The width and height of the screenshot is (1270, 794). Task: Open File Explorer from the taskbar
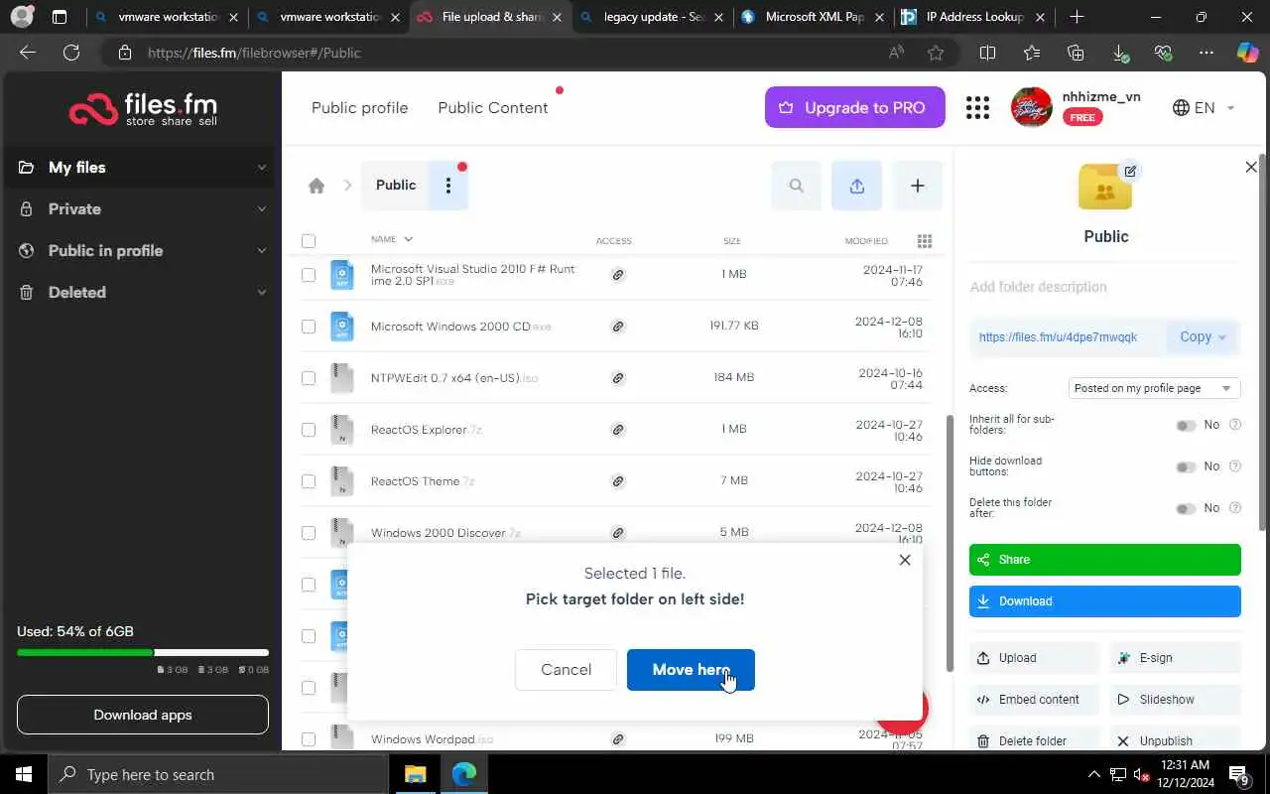pyautogui.click(x=415, y=774)
